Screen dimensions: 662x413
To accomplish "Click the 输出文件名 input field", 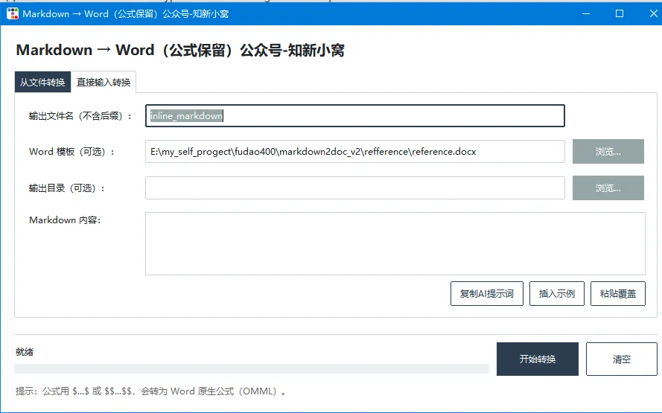I will 355,115.
